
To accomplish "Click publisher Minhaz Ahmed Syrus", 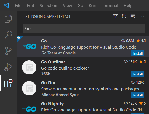I will pos(60,95).
